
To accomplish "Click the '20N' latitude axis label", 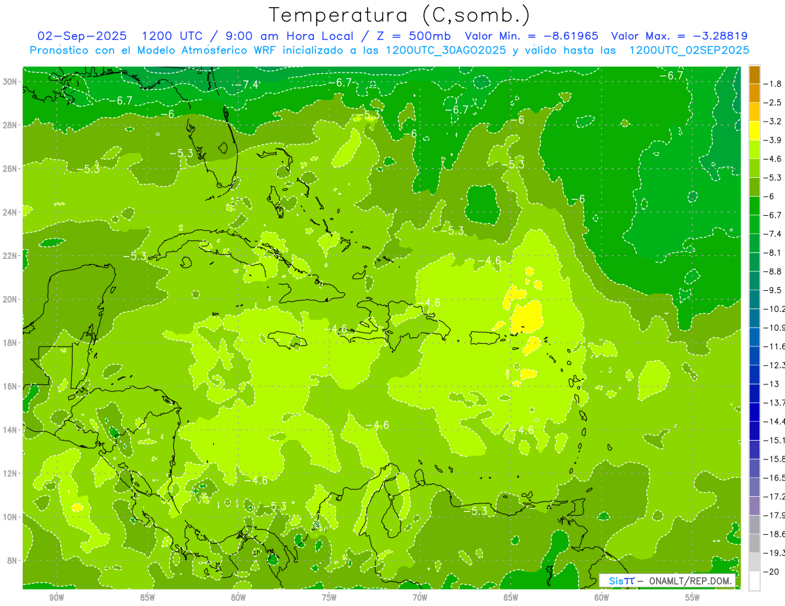I will (x=11, y=299).
